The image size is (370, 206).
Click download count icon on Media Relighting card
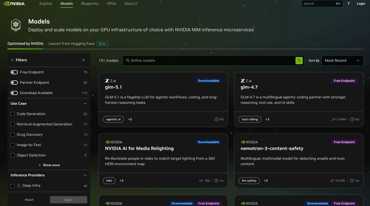tap(201, 181)
